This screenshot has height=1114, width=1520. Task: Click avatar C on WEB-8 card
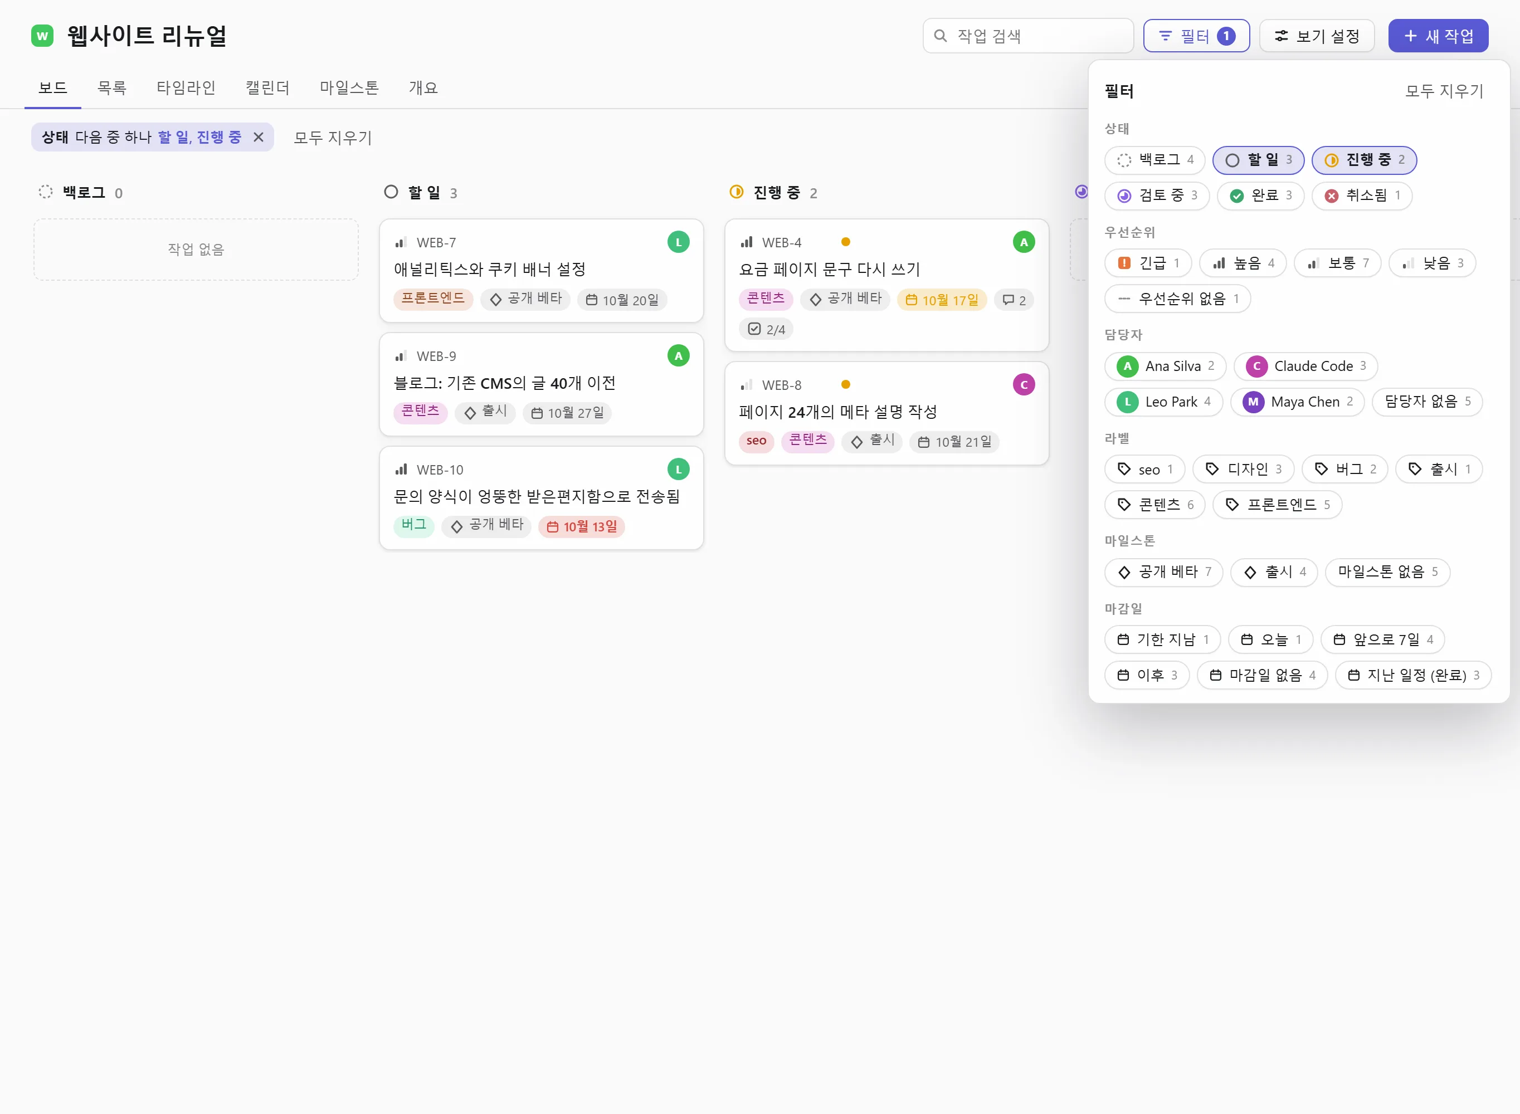tap(1024, 384)
